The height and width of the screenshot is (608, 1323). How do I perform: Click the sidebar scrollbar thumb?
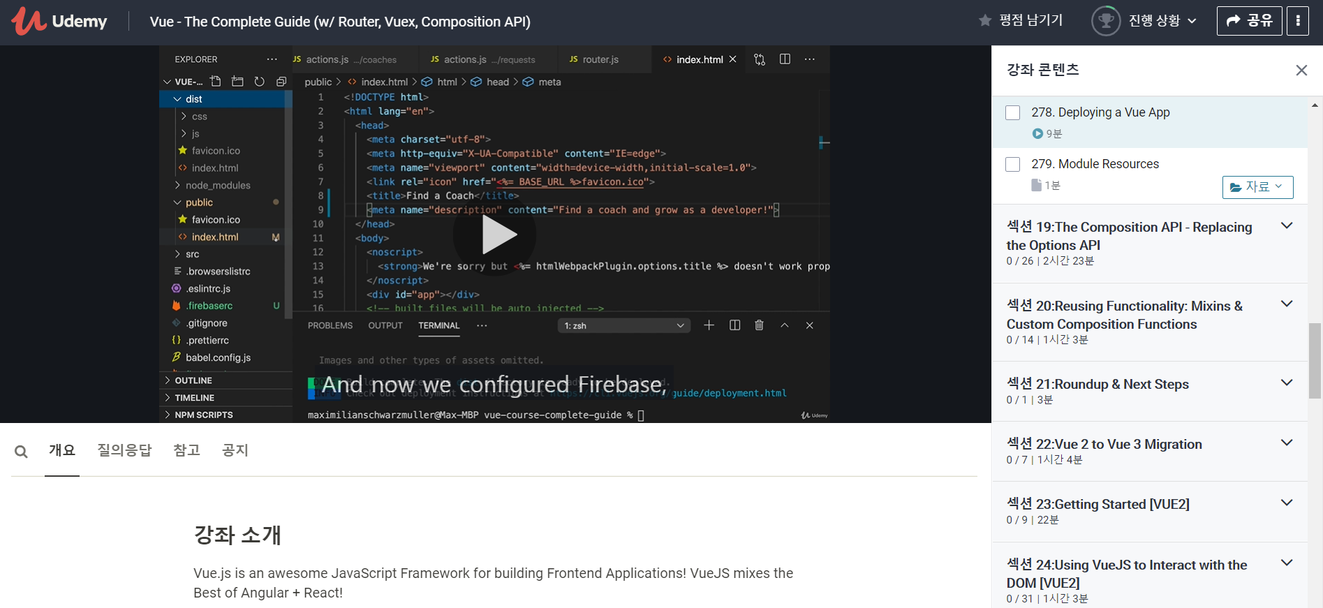pos(1315,361)
